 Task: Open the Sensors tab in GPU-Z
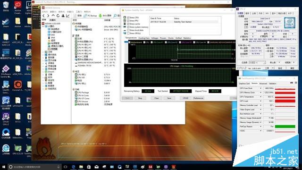254,83
